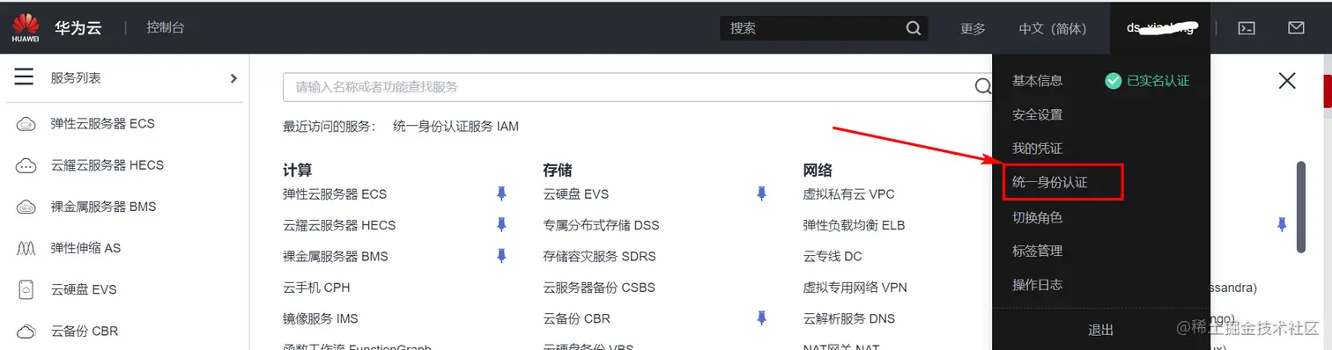This screenshot has height=350, width=1332.
Task: Open 存储容灾服务 SDRS service
Action: (x=600, y=256)
